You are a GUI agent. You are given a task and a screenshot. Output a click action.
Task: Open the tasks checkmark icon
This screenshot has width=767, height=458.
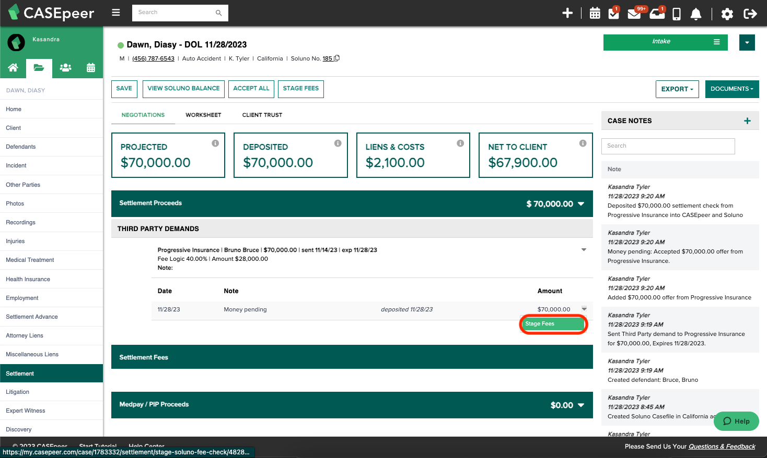pos(614,14)
